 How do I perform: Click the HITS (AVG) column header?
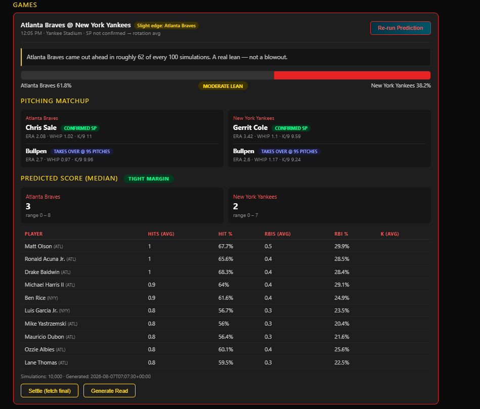click(x=161, y=234)
